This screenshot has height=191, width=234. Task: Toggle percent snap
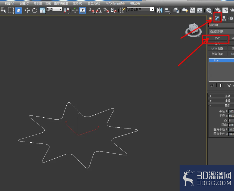pos(106,10)
